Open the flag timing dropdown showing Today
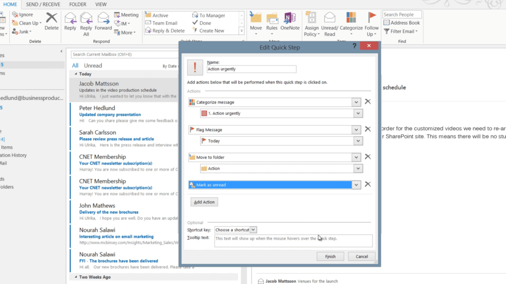This screenshot has height=284, width=506. tap(359, 141)
